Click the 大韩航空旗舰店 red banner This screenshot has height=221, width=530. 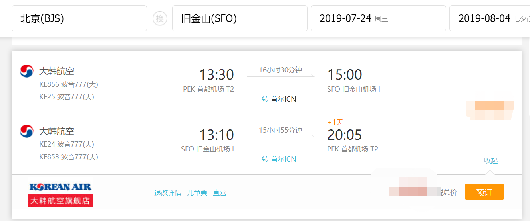pyautogui.click(x=60, y=200)
